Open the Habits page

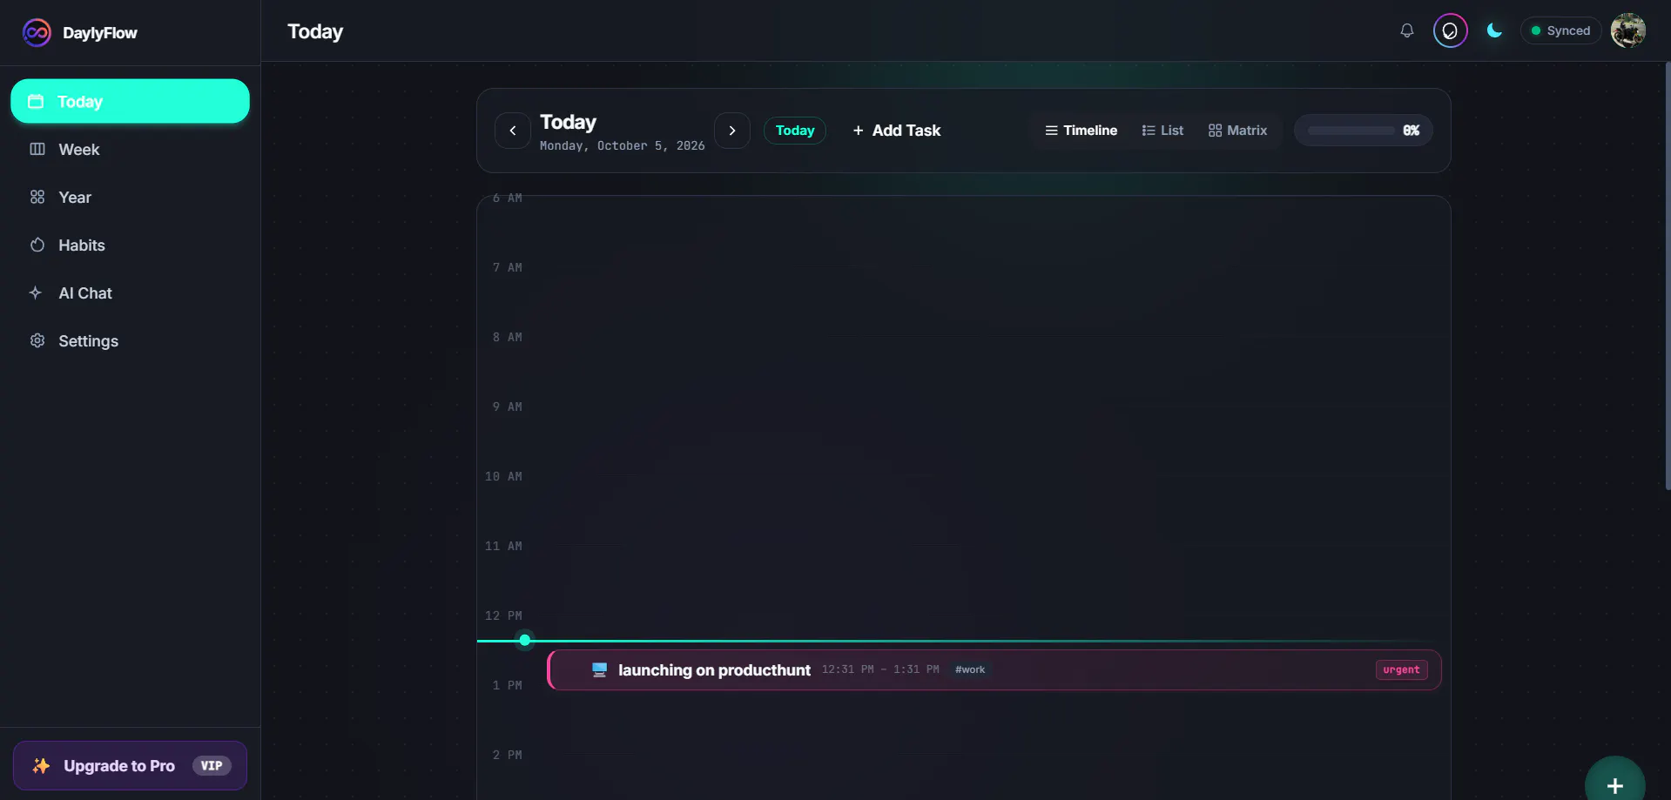pos(130,245)
